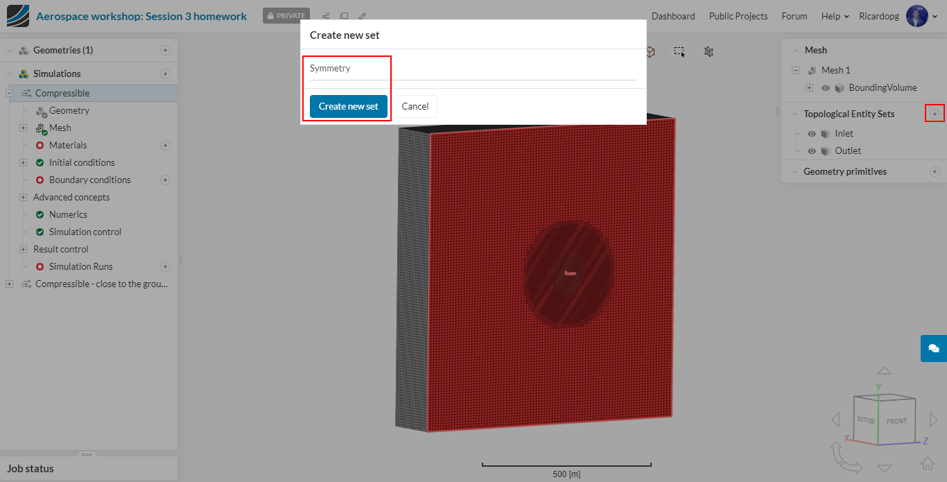Add a new geometry with plus icon

pos(165,50)
